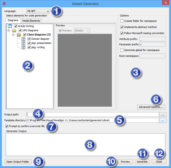Click the Root namespace field
171x168 pixels.
click(x=152, y=56)
